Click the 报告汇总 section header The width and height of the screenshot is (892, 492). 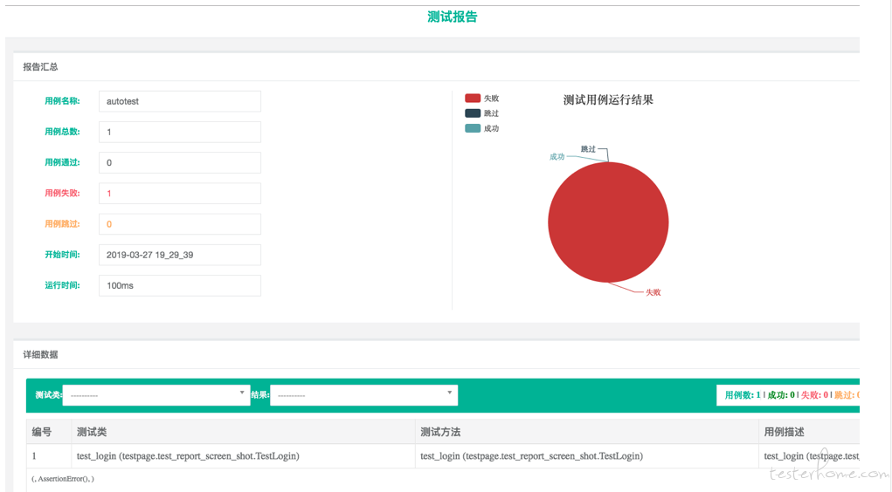[40, 66]
